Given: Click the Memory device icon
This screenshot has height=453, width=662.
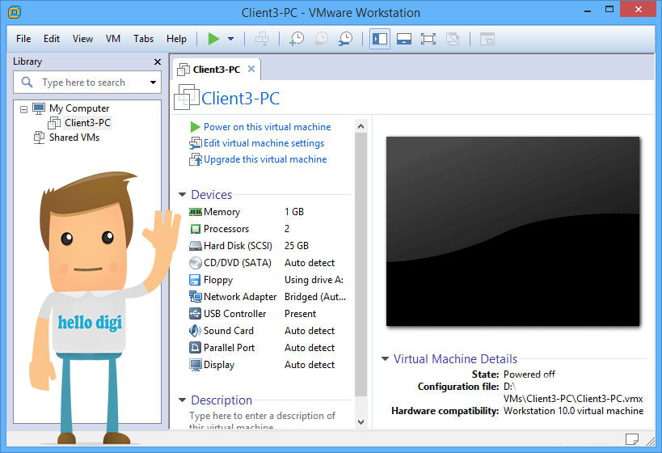Looking at the screenshot, I should (x=195, y=212).
